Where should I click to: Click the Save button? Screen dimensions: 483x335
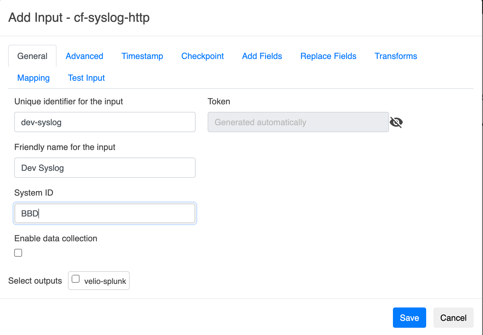(409, 318)
